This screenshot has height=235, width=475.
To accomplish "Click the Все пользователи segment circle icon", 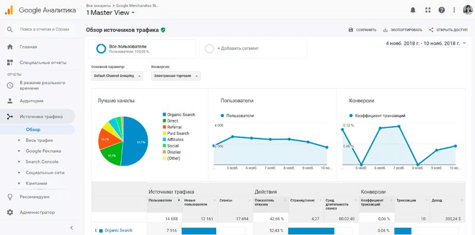I will point(101,49).
